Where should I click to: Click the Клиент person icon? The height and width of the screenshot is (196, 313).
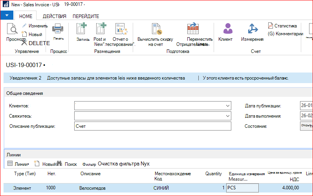[x=228, y=28]
